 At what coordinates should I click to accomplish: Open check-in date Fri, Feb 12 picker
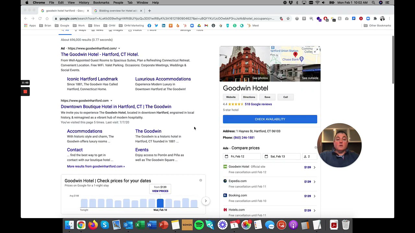242,157
